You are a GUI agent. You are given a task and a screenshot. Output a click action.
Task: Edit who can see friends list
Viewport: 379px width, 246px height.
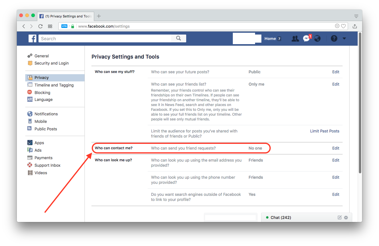click(336, 84)
